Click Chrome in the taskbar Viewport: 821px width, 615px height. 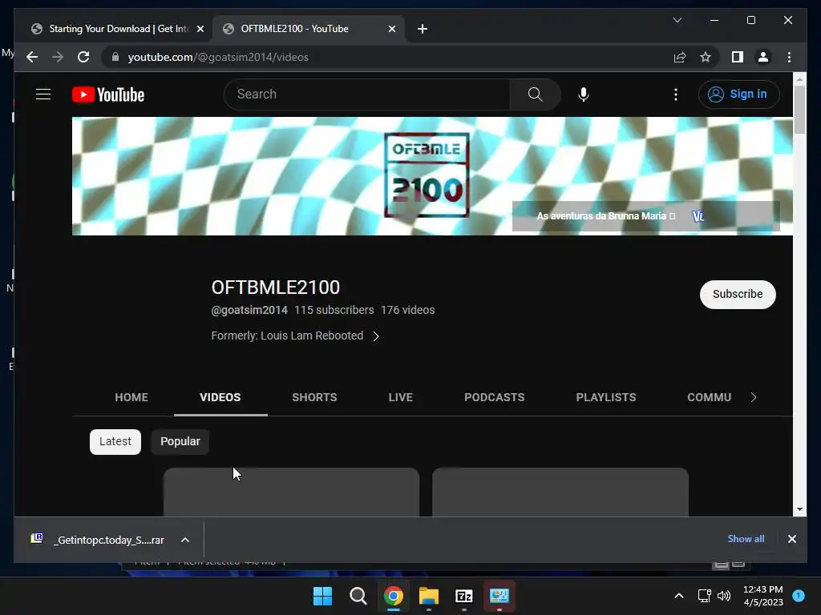click(x=393, y=596)
